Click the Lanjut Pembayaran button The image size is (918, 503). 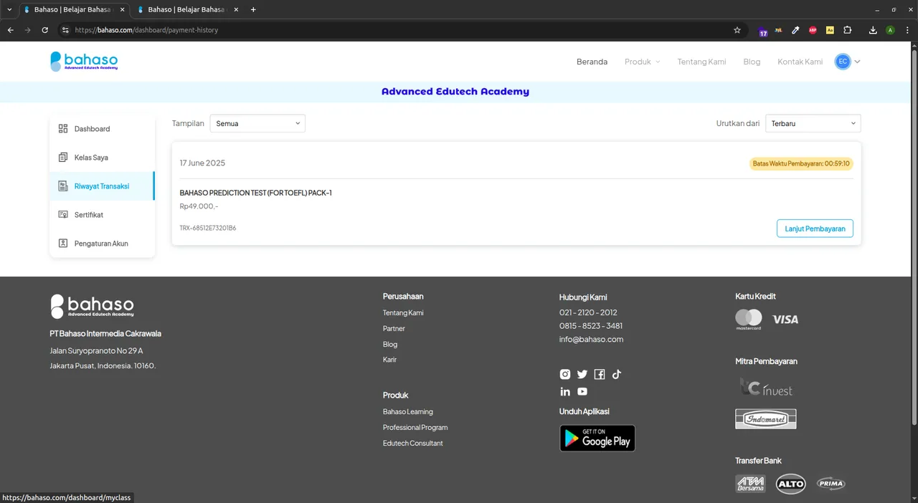(815, 229)
